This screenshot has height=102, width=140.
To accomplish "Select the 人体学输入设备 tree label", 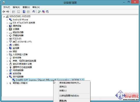I will point(20,54).
